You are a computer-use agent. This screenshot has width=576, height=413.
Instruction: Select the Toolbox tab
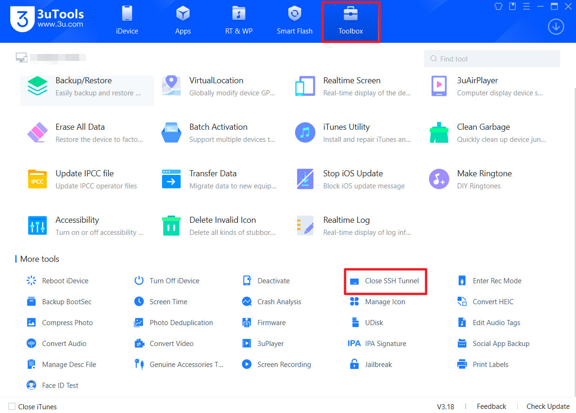click(x=351, y=21)
